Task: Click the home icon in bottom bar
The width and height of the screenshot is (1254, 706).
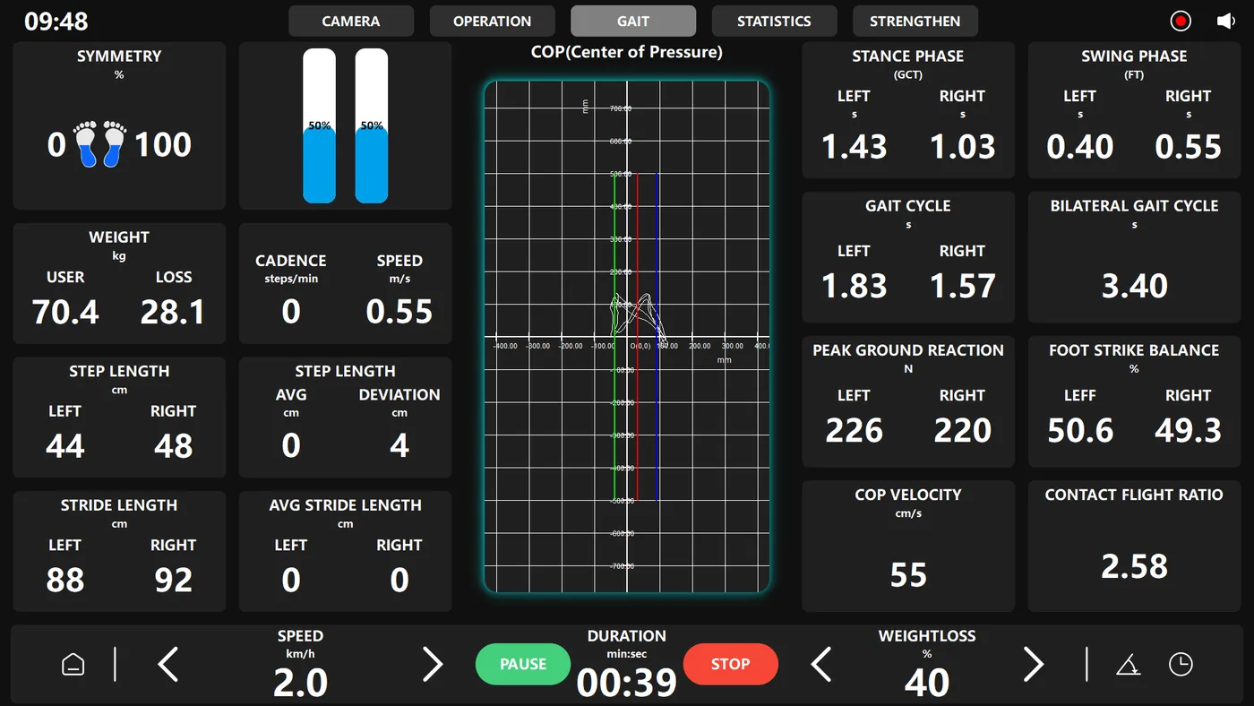Action: tap(73, 664)
